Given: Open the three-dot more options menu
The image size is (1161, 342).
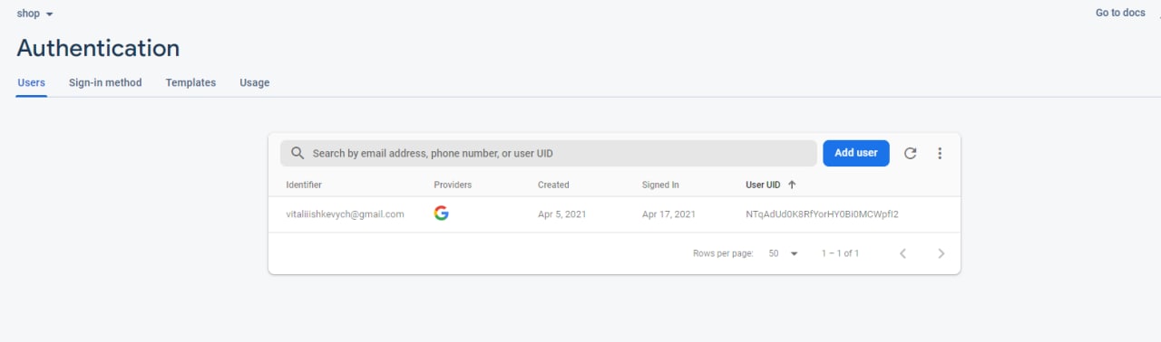Looking at the screenshot, I should (940, 154).
